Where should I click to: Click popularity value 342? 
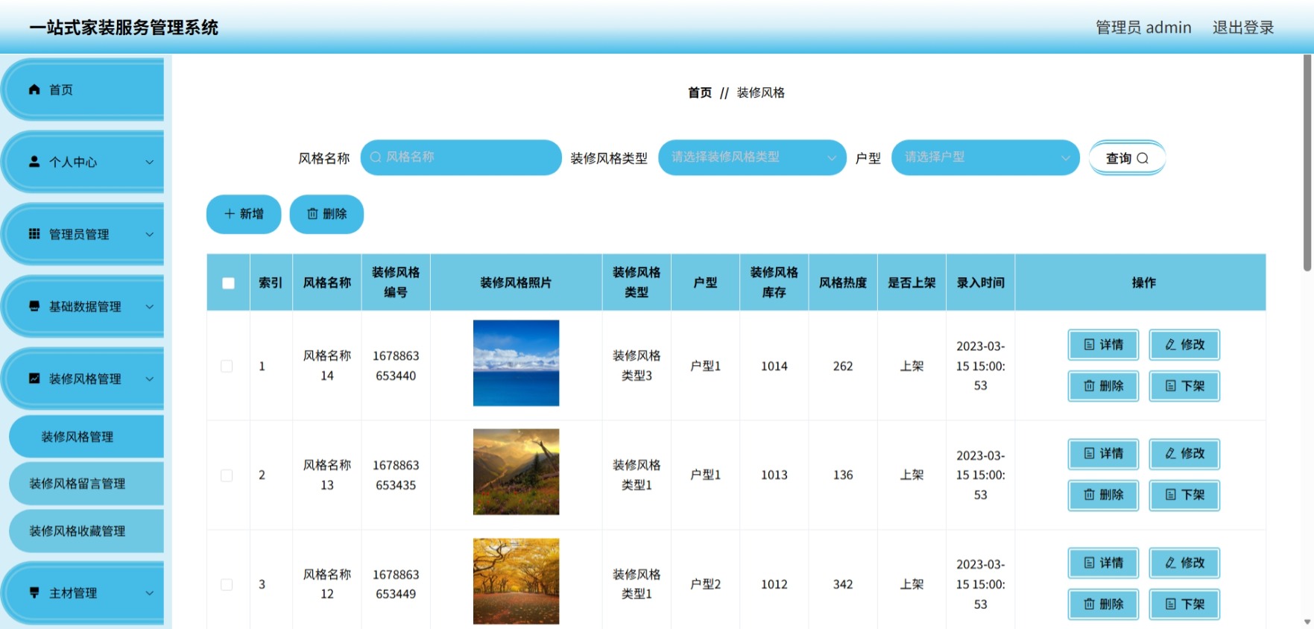click(843, 584)
